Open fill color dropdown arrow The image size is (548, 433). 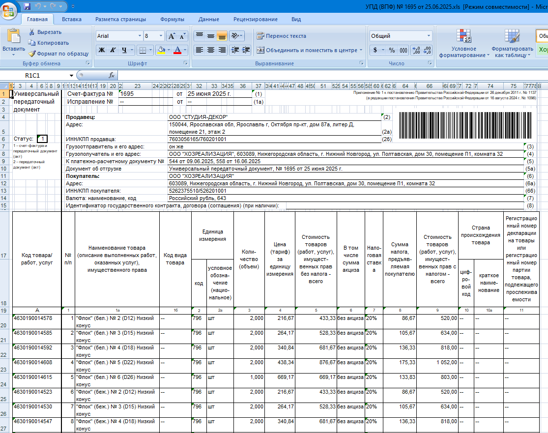point(169,50)
